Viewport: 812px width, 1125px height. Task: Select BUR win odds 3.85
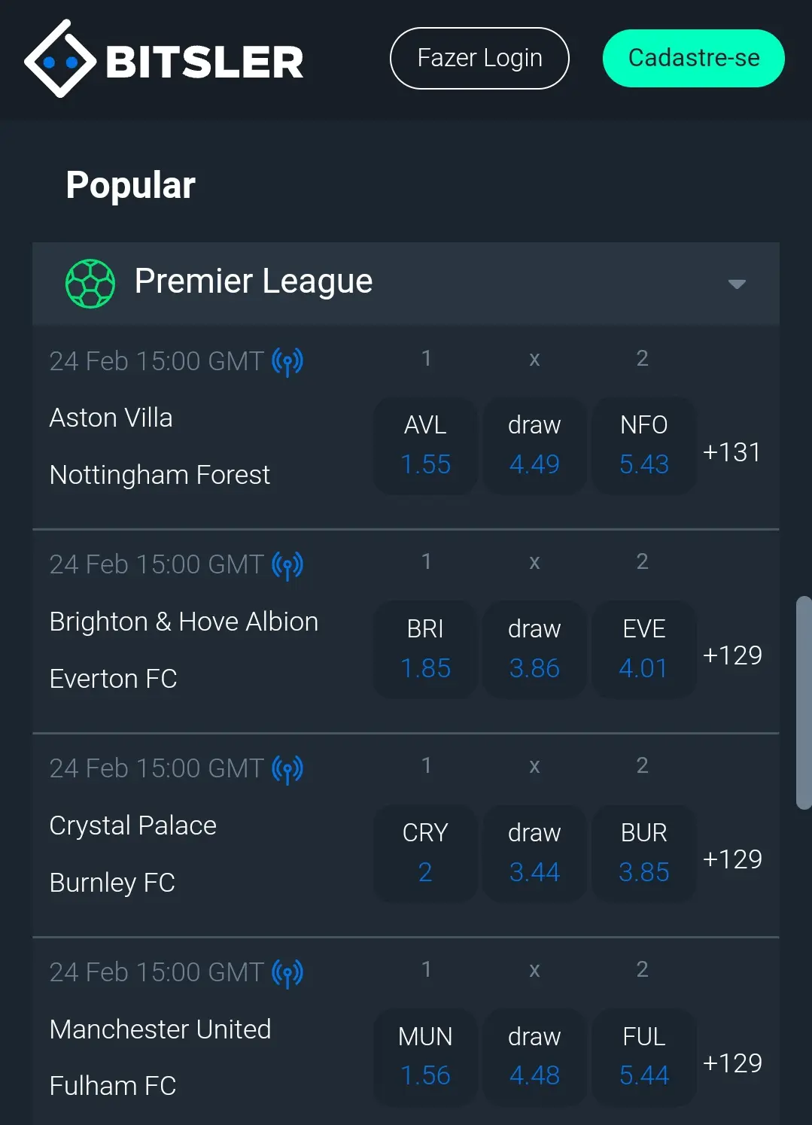643,853
